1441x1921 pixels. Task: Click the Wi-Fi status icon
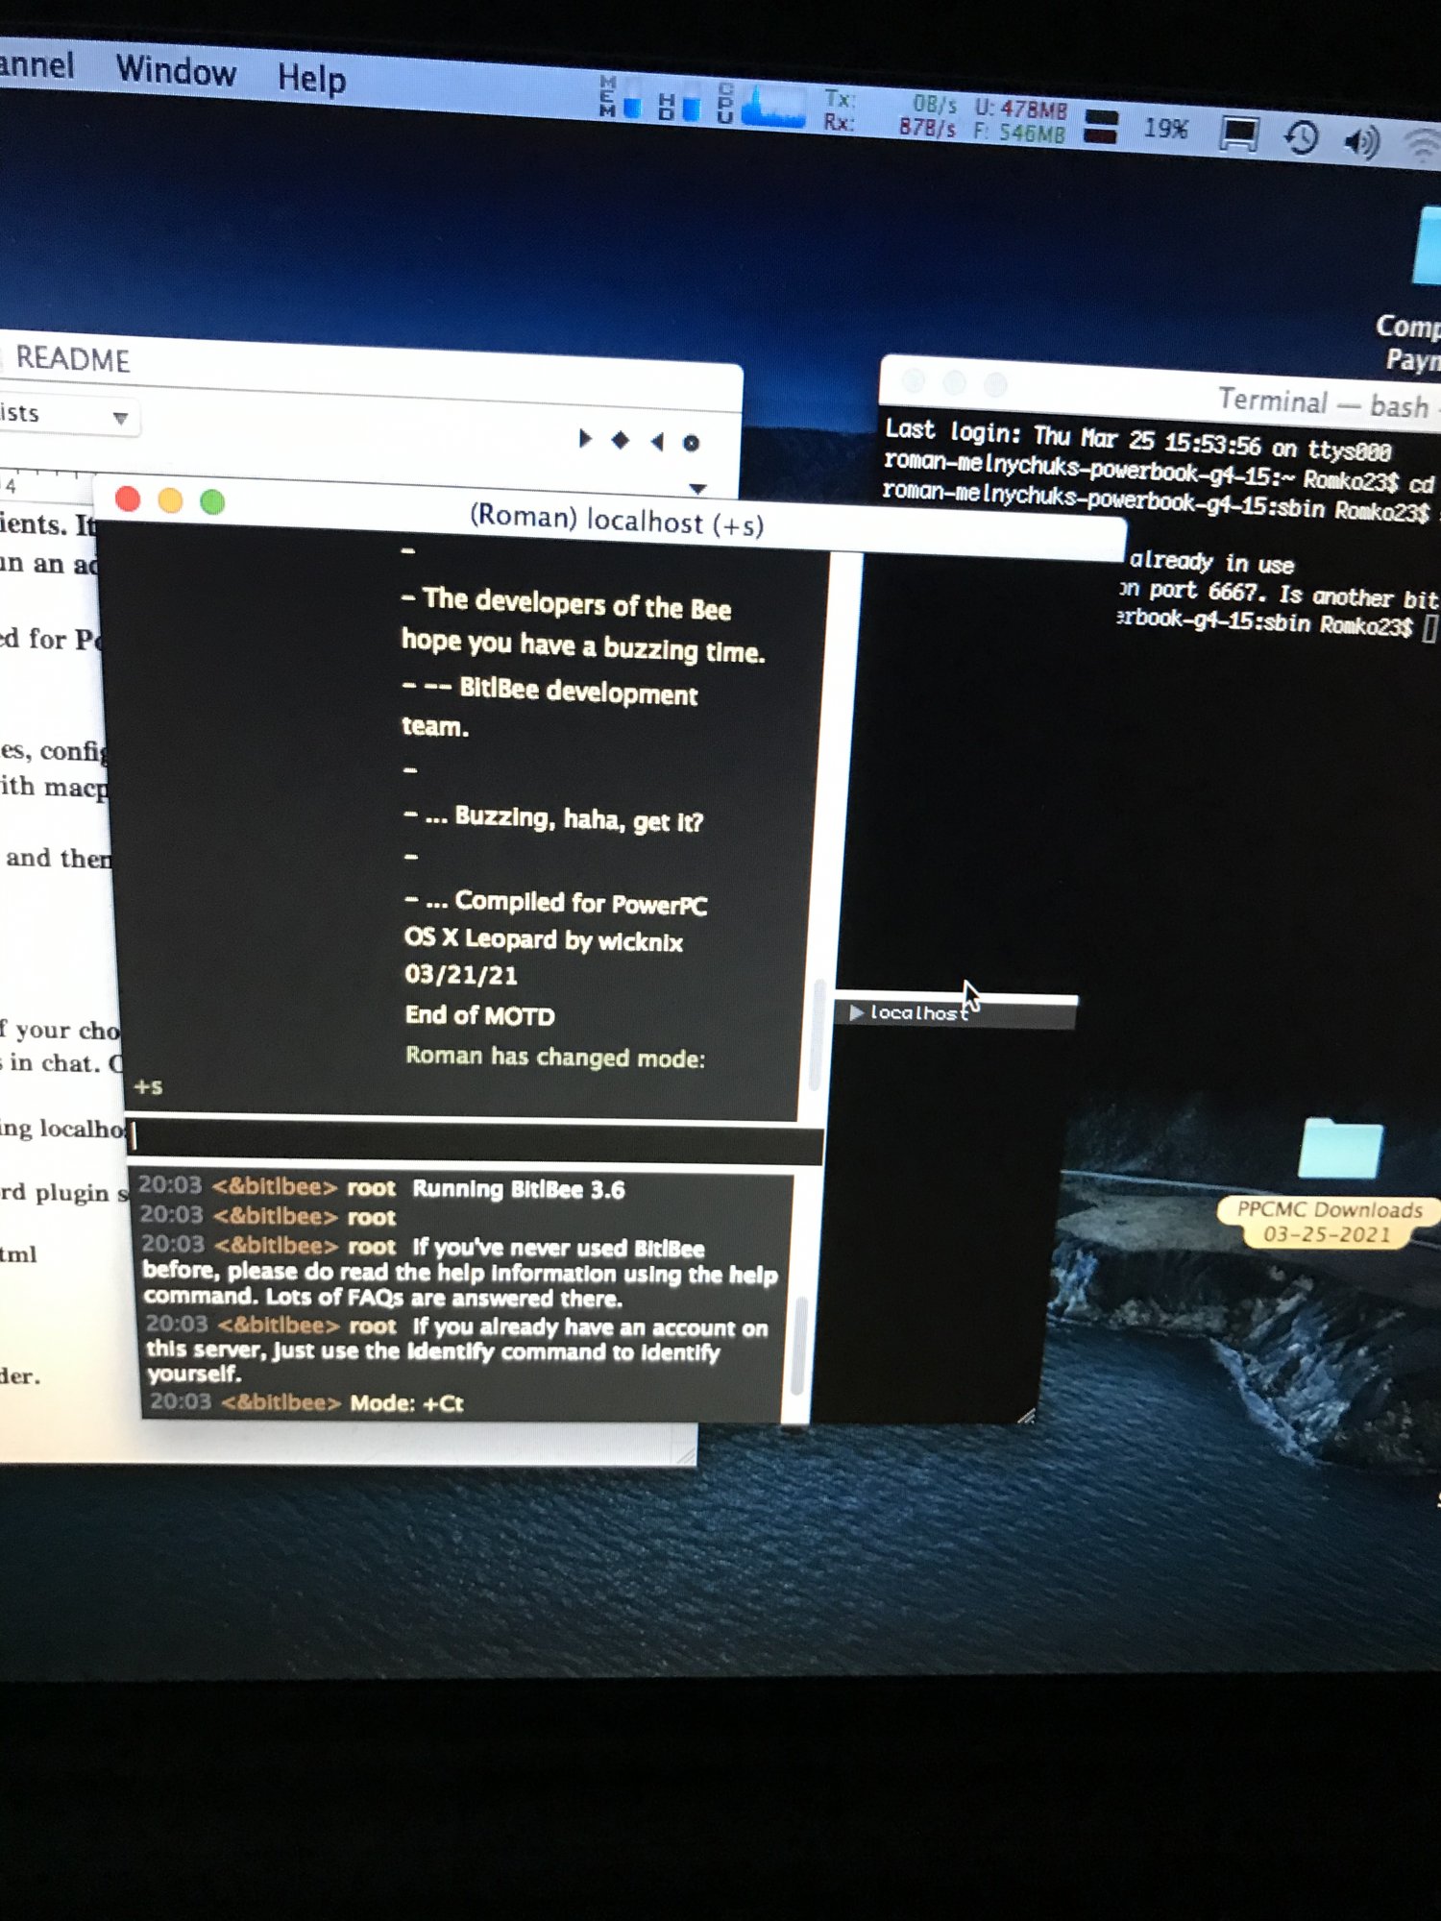coord(1423,145)
